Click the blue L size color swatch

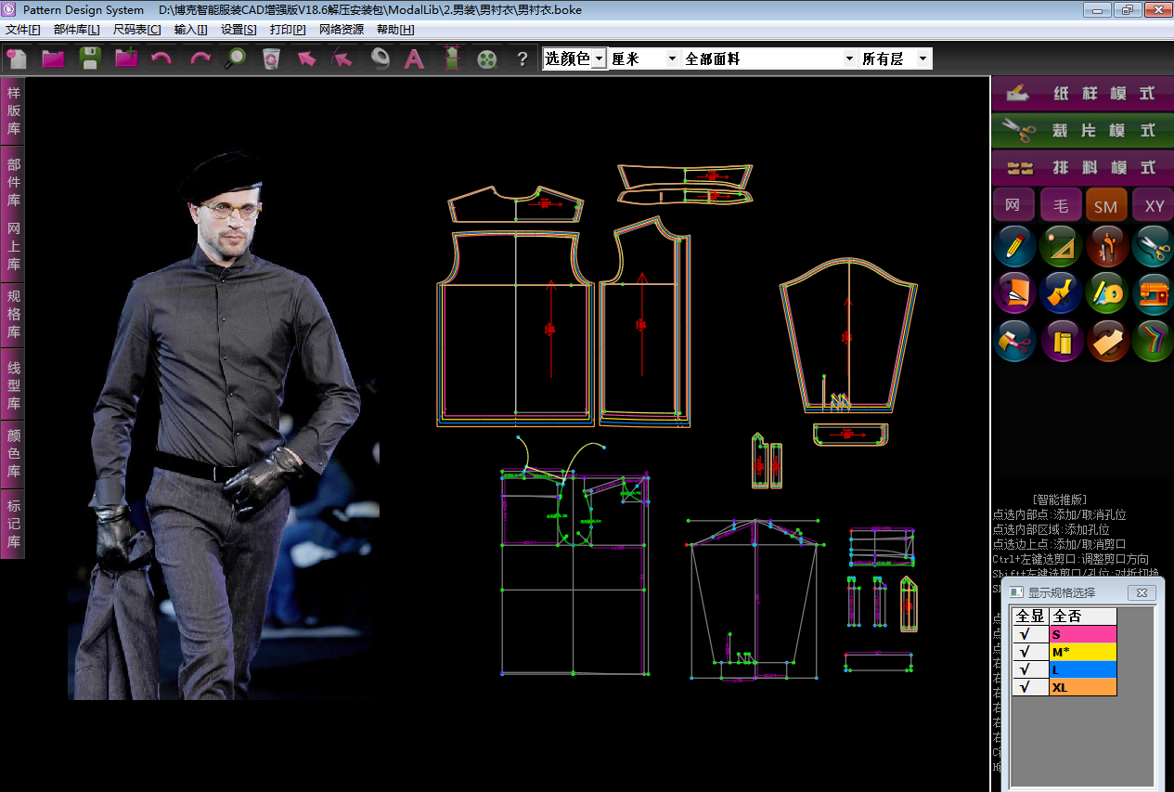[x=1083, y=669]
